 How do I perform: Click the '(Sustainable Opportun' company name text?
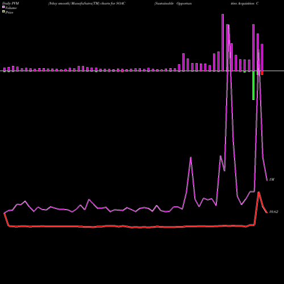(x=173, y=3)
